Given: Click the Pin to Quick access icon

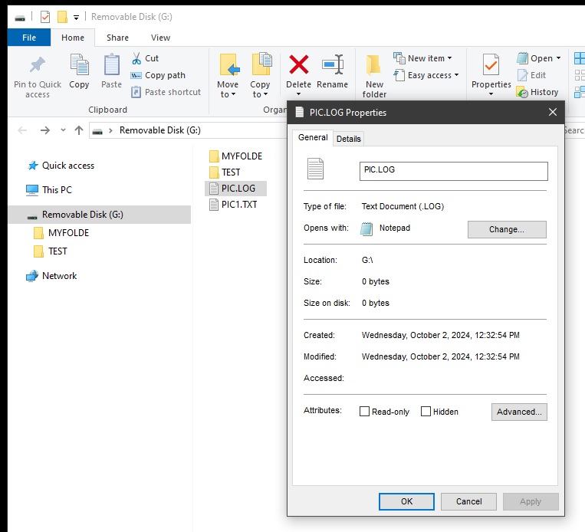Looking at the screenshot, I should [x=36, y=66].
